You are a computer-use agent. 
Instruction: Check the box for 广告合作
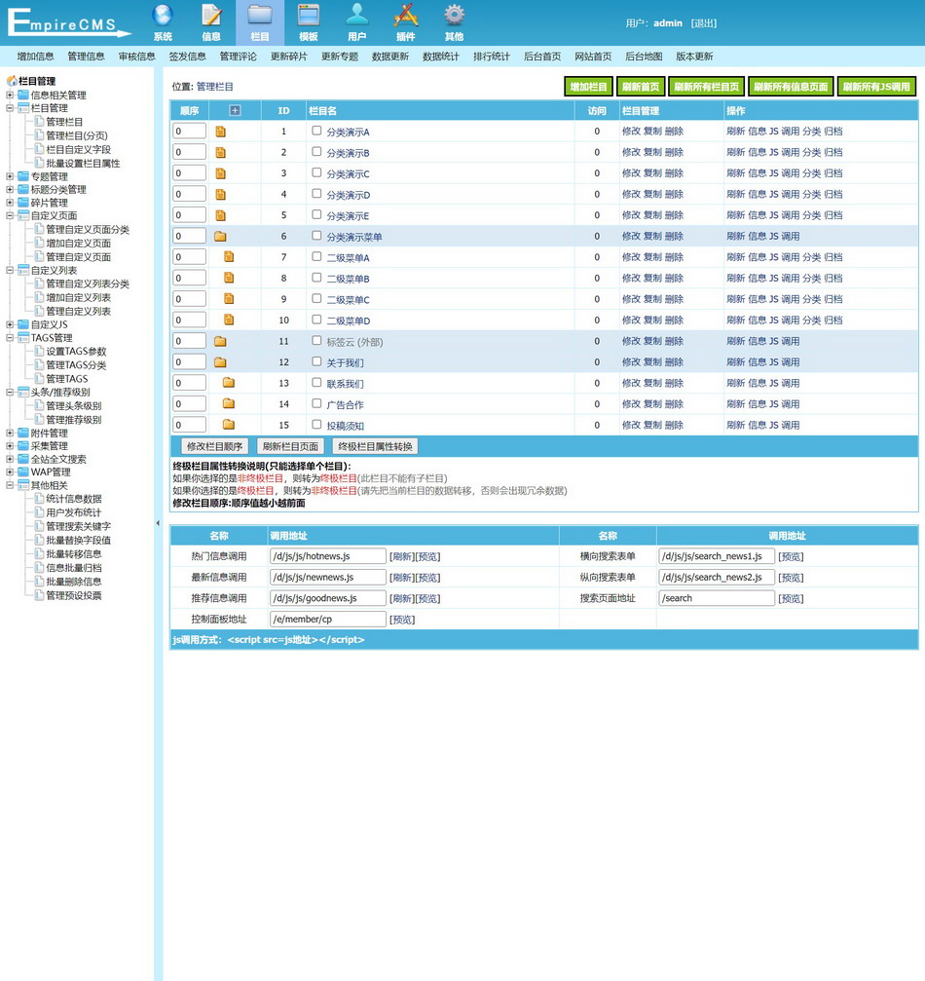tap(316, 403)
